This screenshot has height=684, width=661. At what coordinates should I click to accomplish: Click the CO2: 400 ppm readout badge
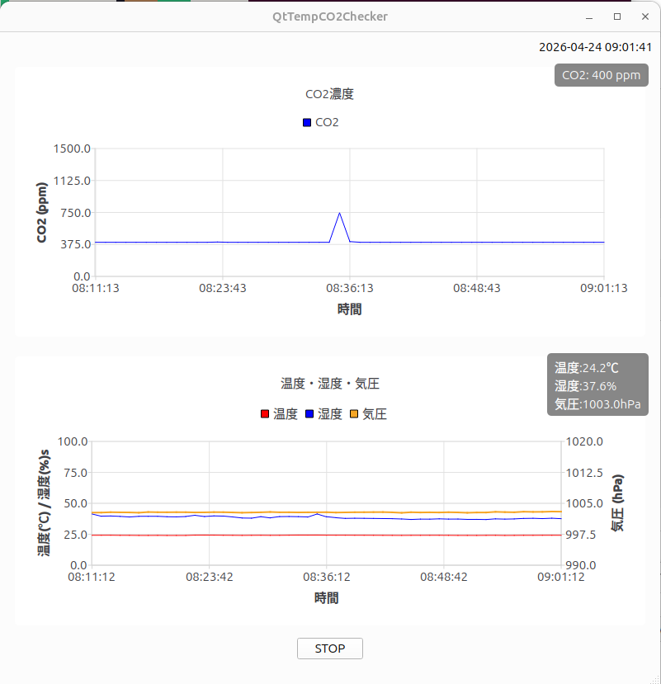pyautogui.click(x=601, y=75)
